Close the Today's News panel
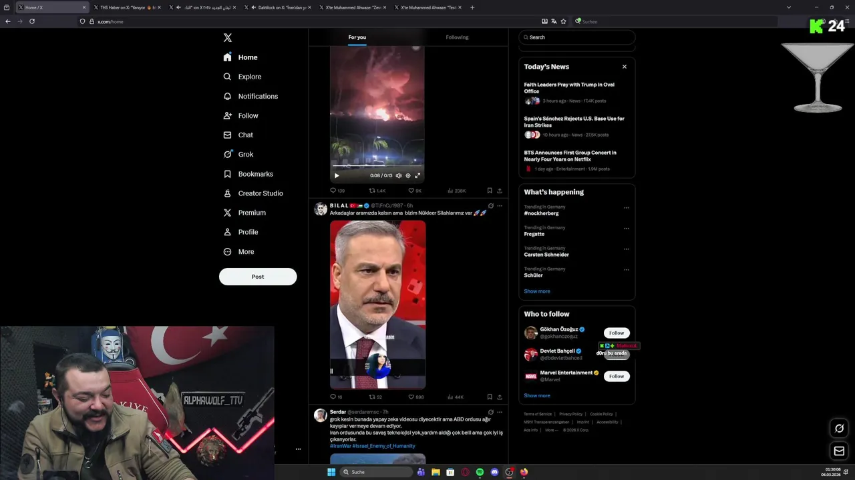 pyautogui.click(x=625, y=67)
